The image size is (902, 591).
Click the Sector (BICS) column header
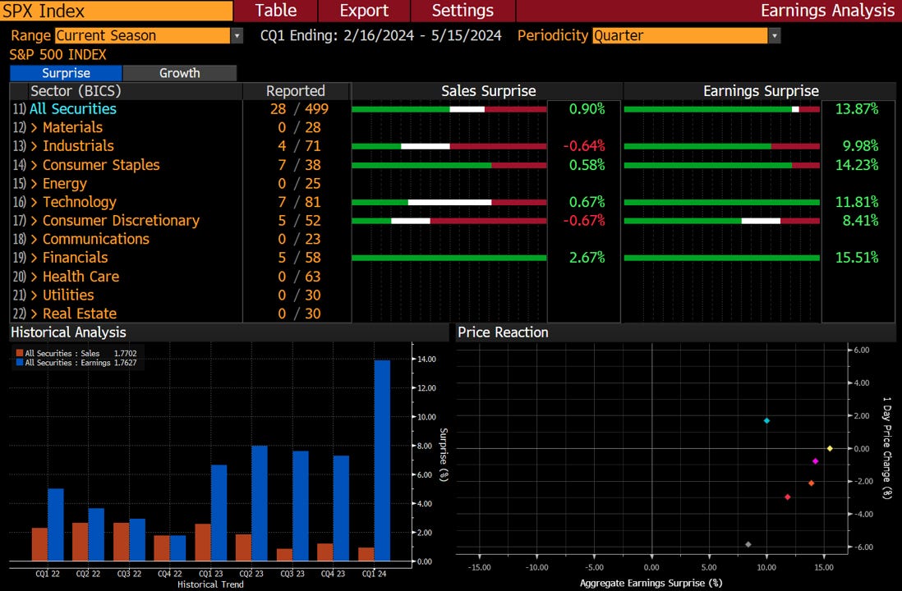click(76, 91)
